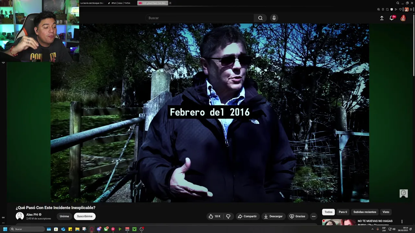Click the Windows taskbar Buscar search box
Image resolution: width=415 pixels, height=233 pixels.
click(27, 229)
